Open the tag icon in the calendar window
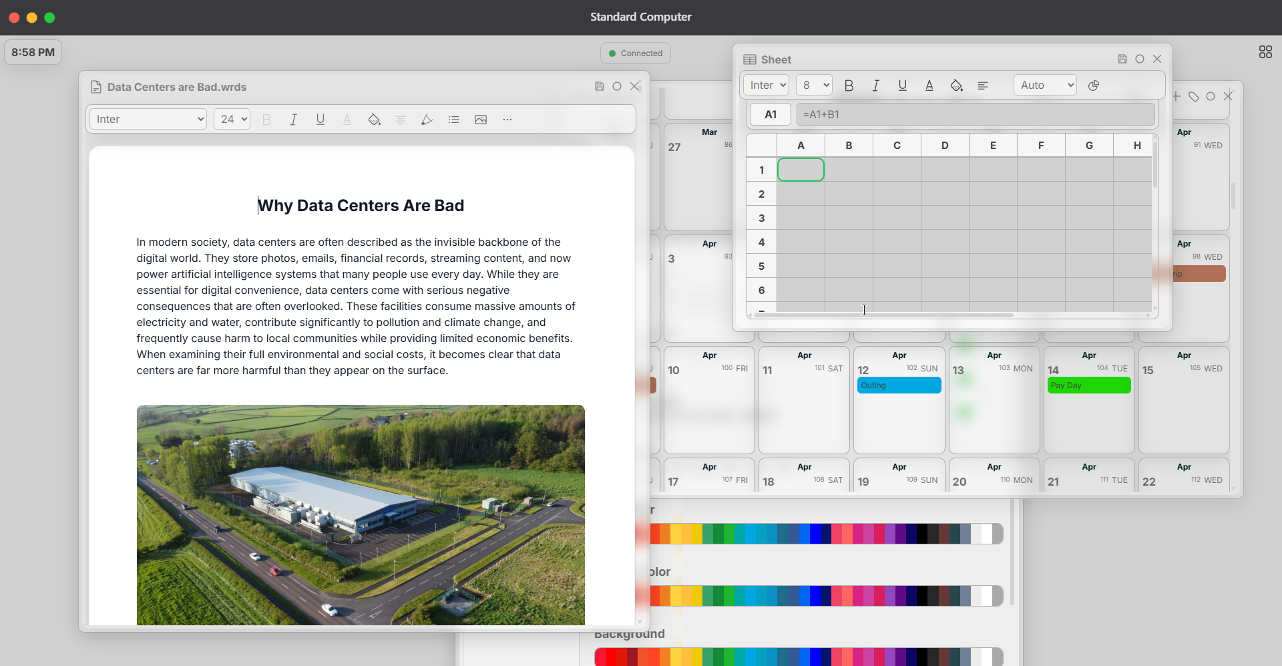The height and width of the screenshot is (666, 1282). click(1194, 97)
